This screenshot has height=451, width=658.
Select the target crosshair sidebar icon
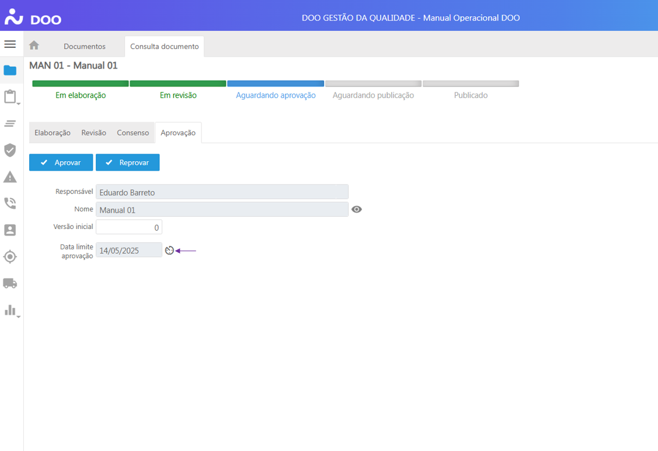point(10,256)
